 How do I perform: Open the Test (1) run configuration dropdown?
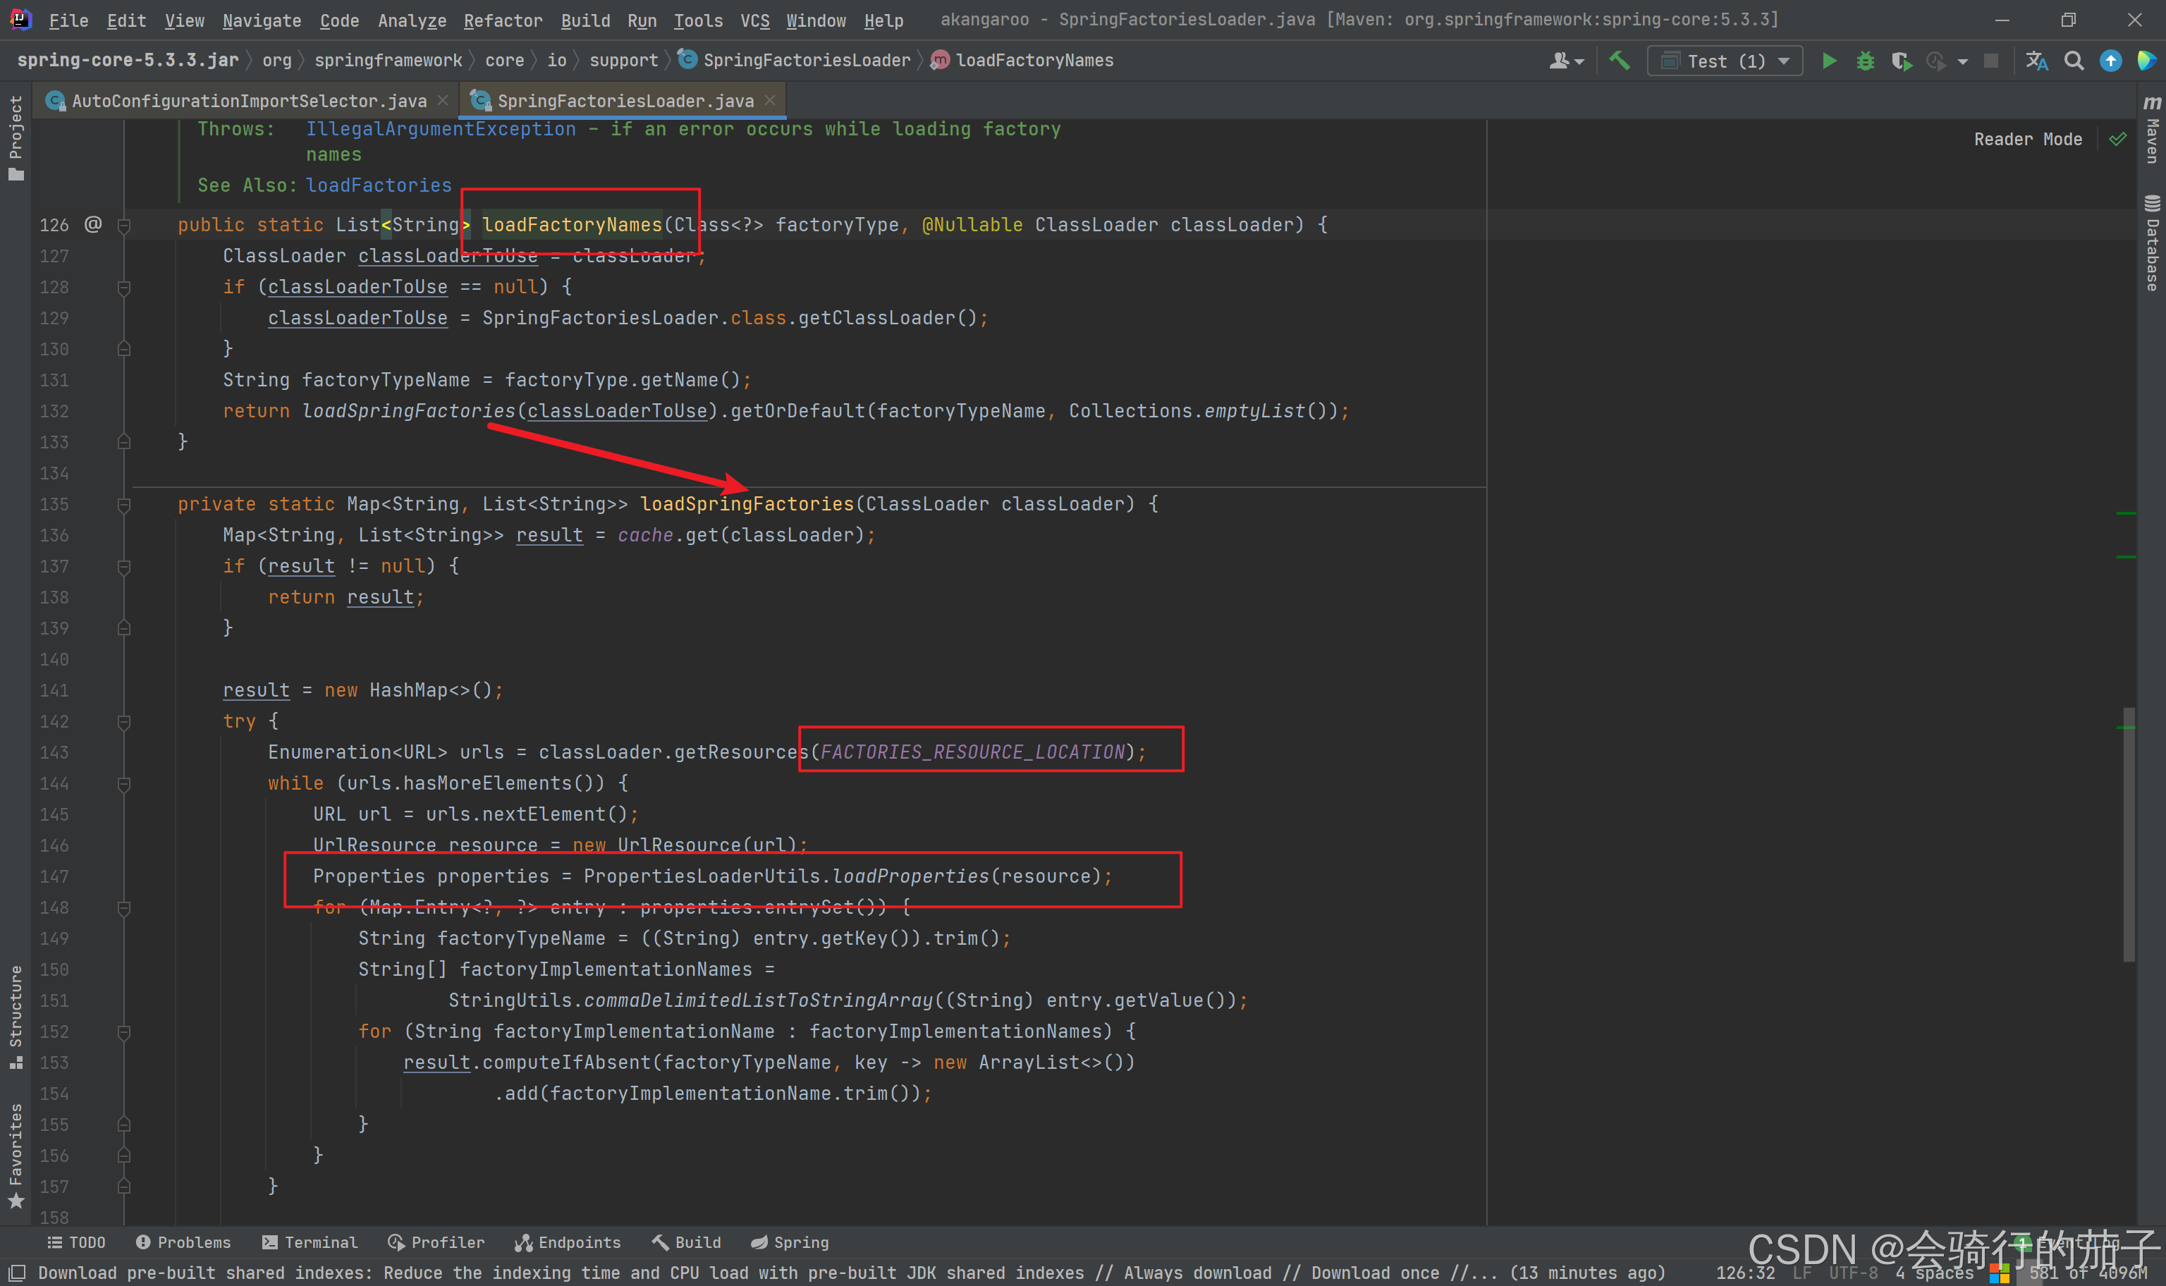tap(1724, 61)
